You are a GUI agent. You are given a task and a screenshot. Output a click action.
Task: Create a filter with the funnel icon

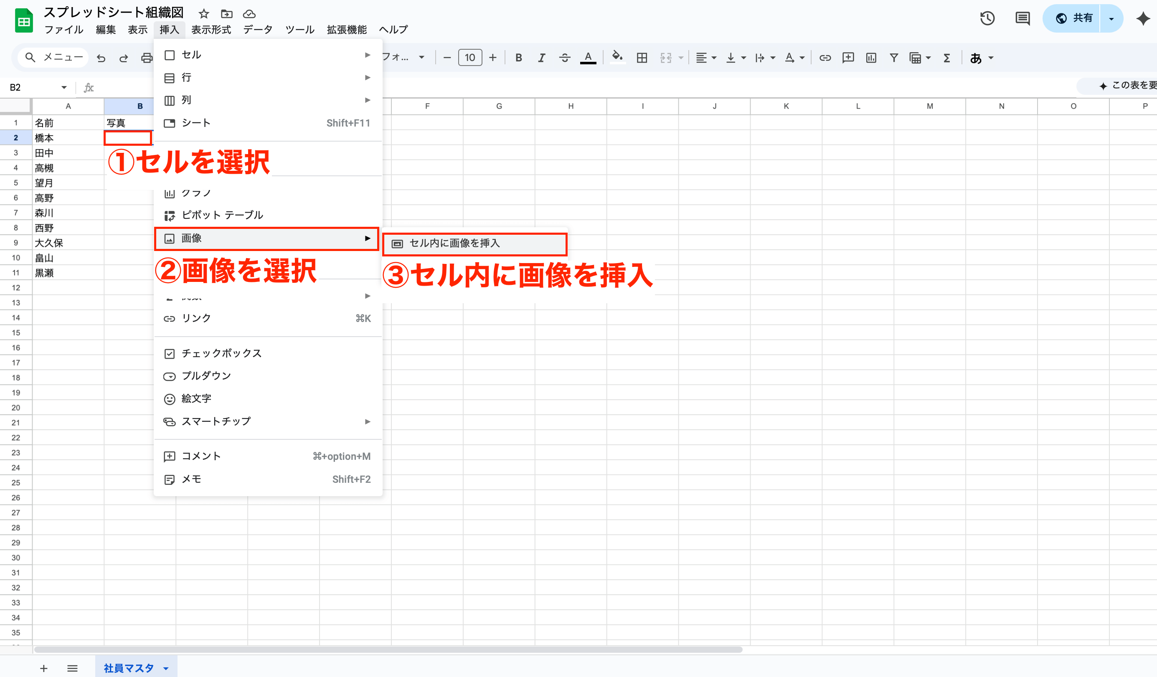(894, 57)
